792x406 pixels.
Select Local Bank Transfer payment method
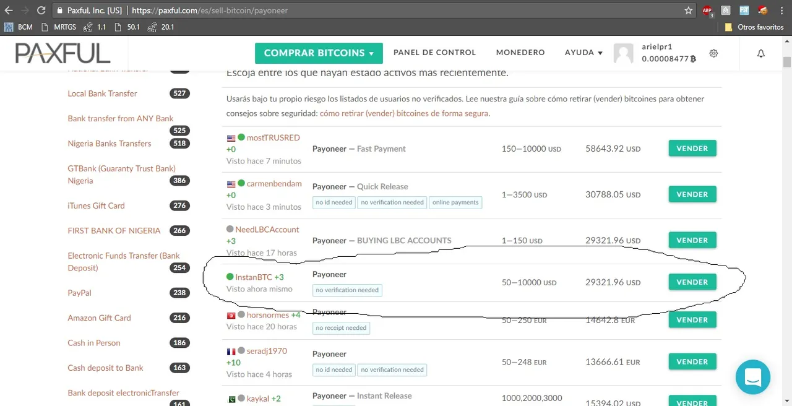tap(102, 93)
